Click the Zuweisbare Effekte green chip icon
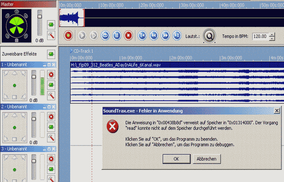The width and height of the screenshot is (284, 182). (x=51, y=54)
